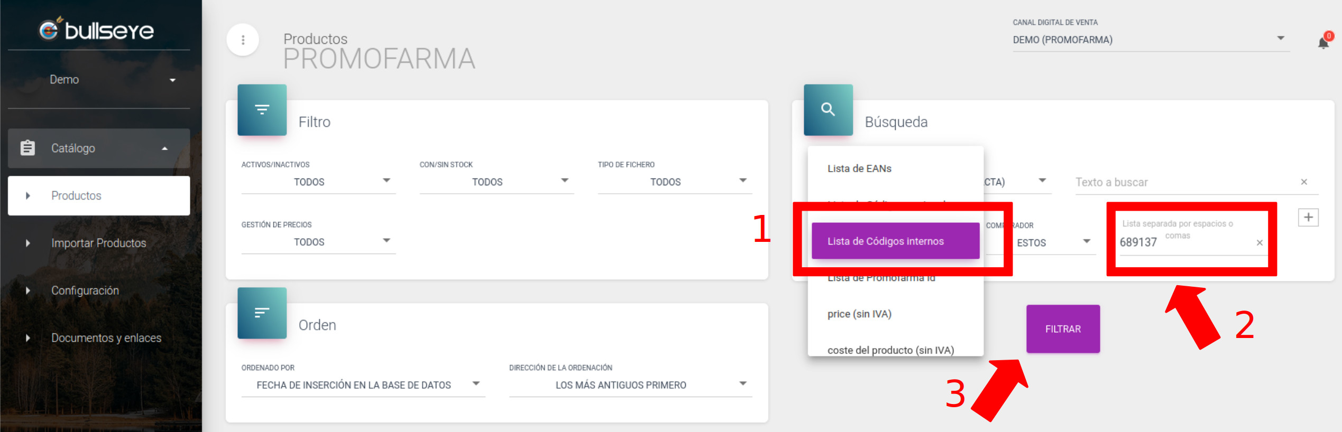Select price (sin IVA) option
1342x432 pixels.
pyautogui.click(x=859, y=314)
